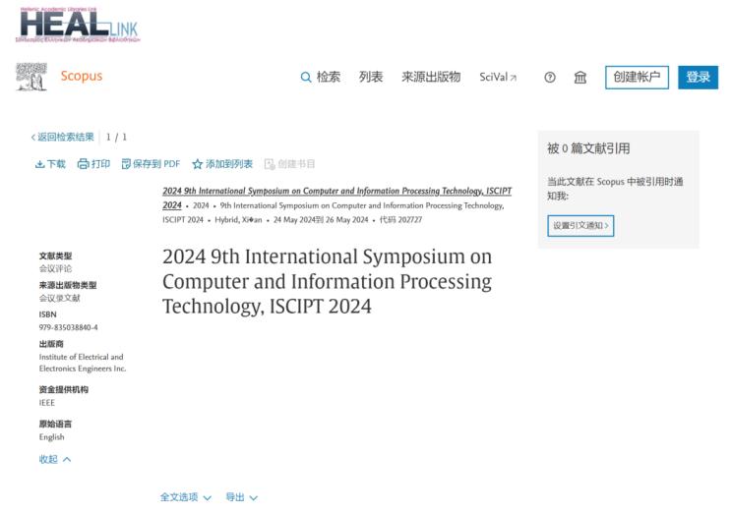Expand the 全文选项 dropdown
The width and height of the screenshot is (731, 513).
point(186,497)
